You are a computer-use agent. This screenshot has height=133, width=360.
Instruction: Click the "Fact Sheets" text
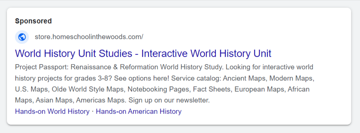coord(213,89)
